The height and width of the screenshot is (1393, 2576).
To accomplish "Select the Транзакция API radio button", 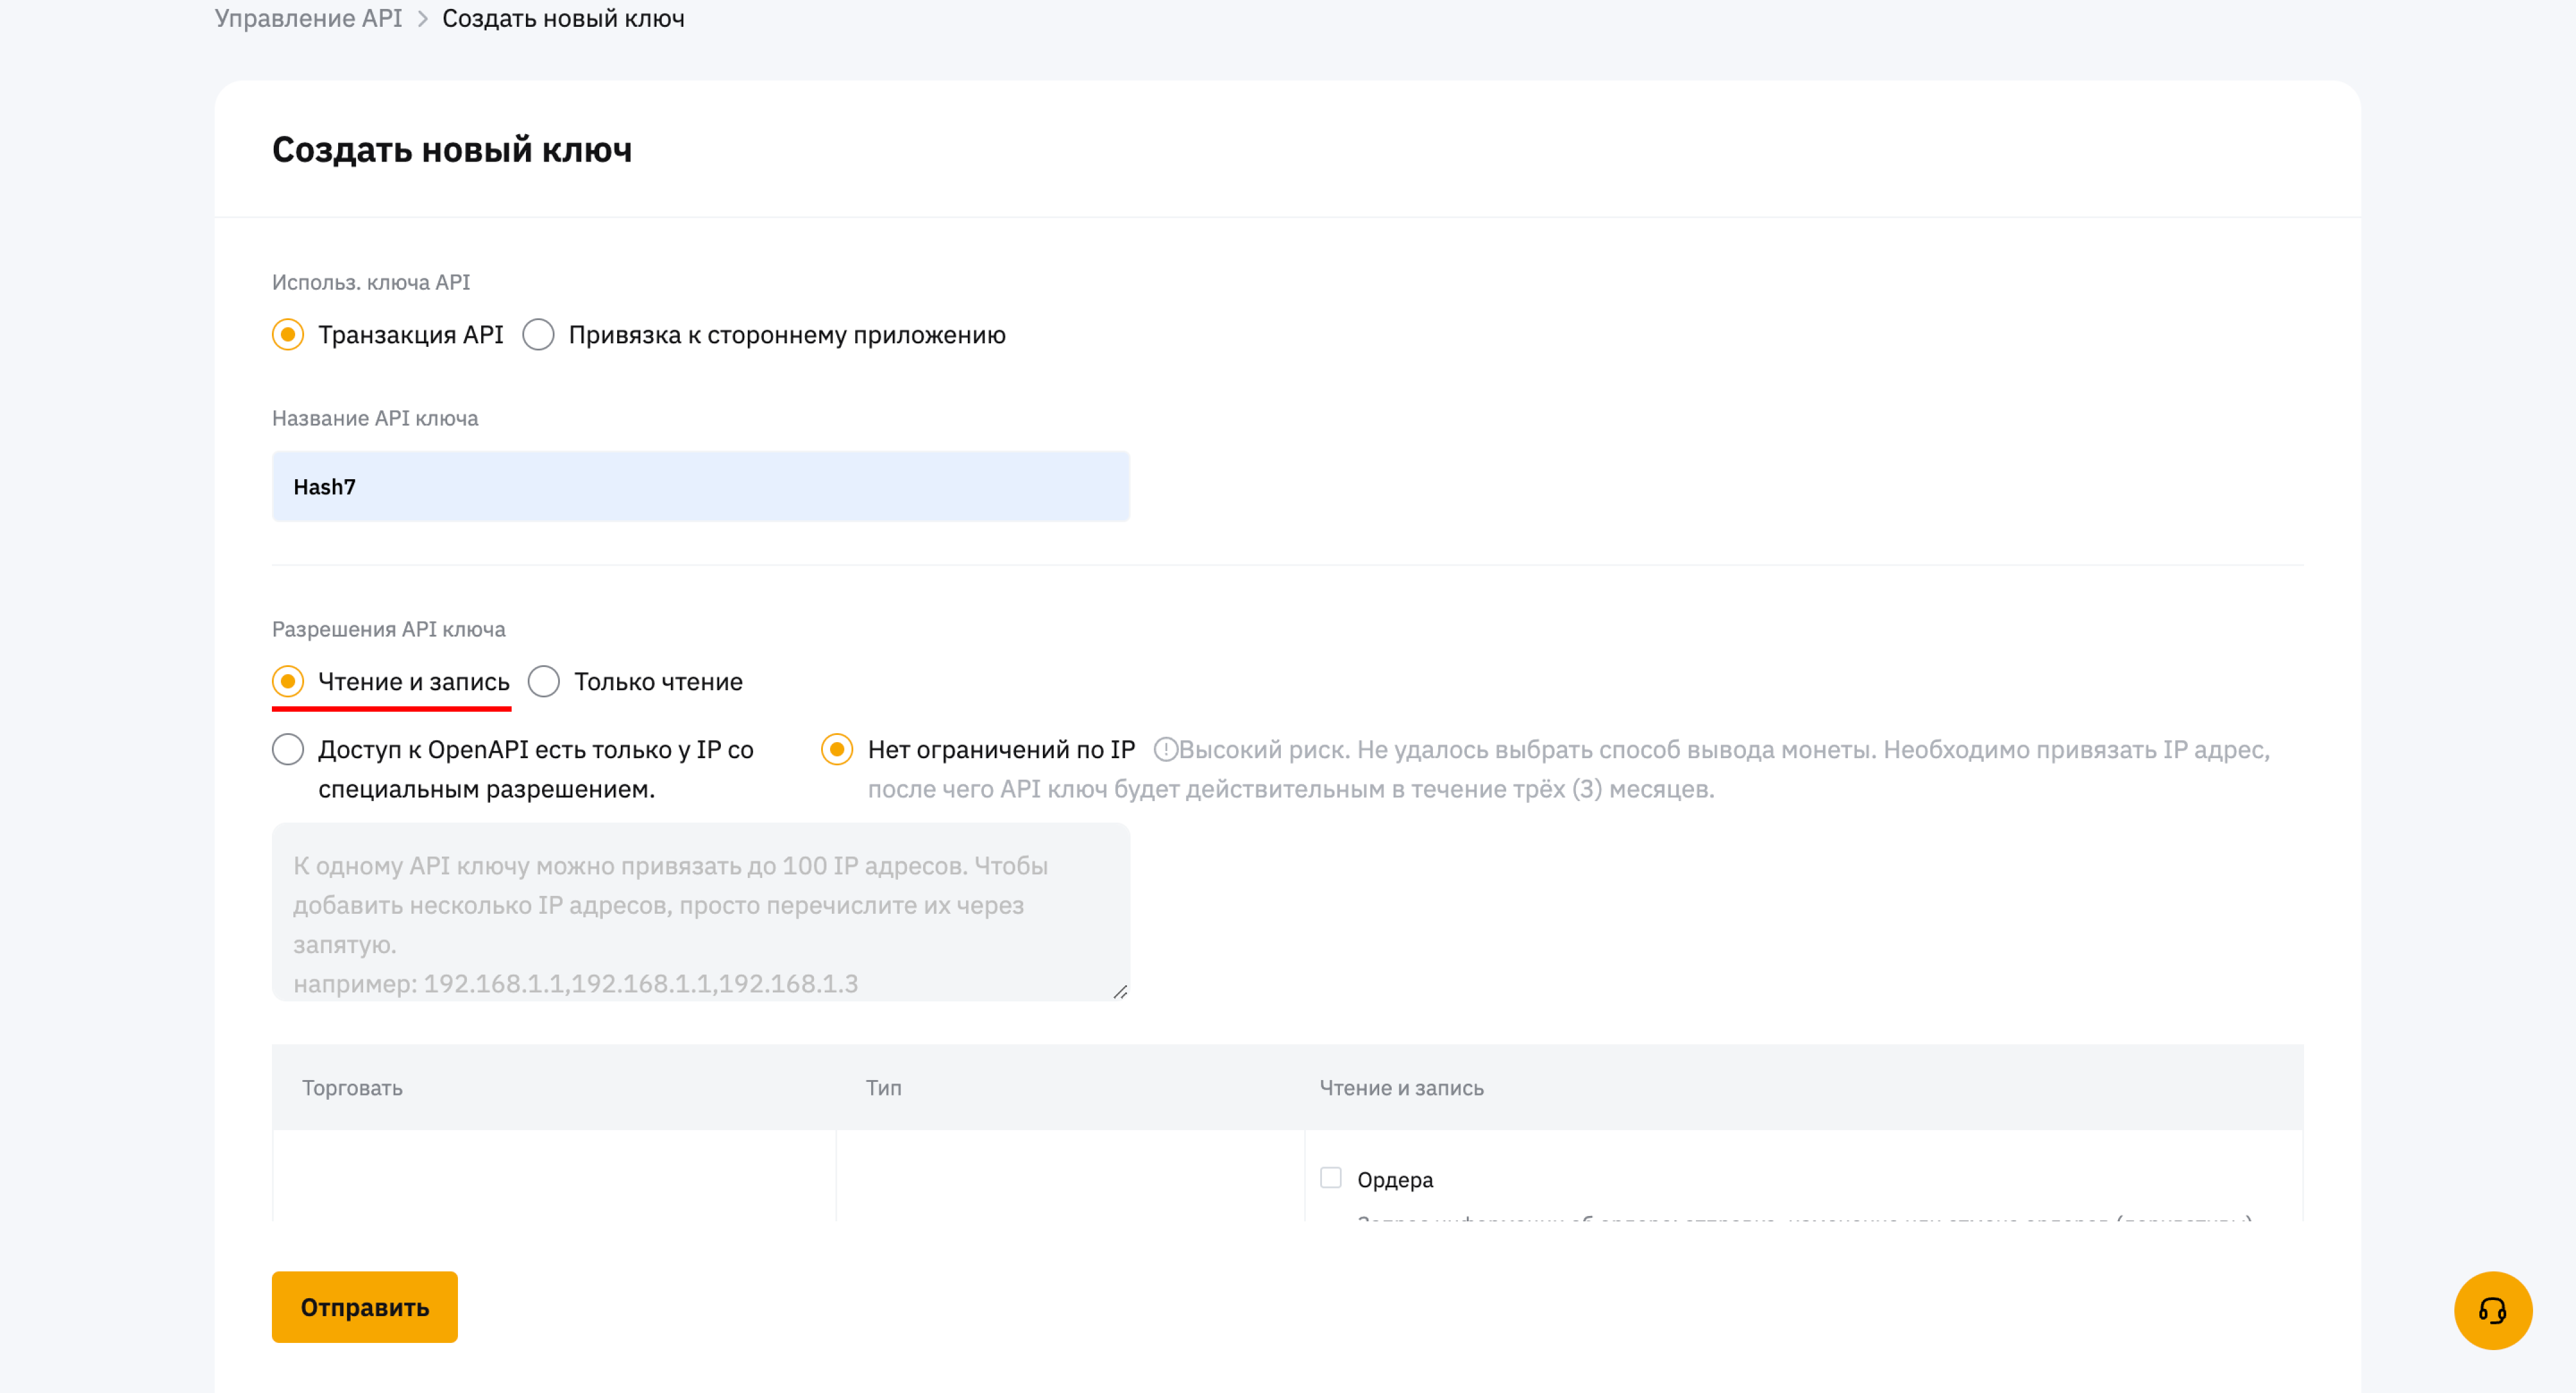I will tap(288, 335).
